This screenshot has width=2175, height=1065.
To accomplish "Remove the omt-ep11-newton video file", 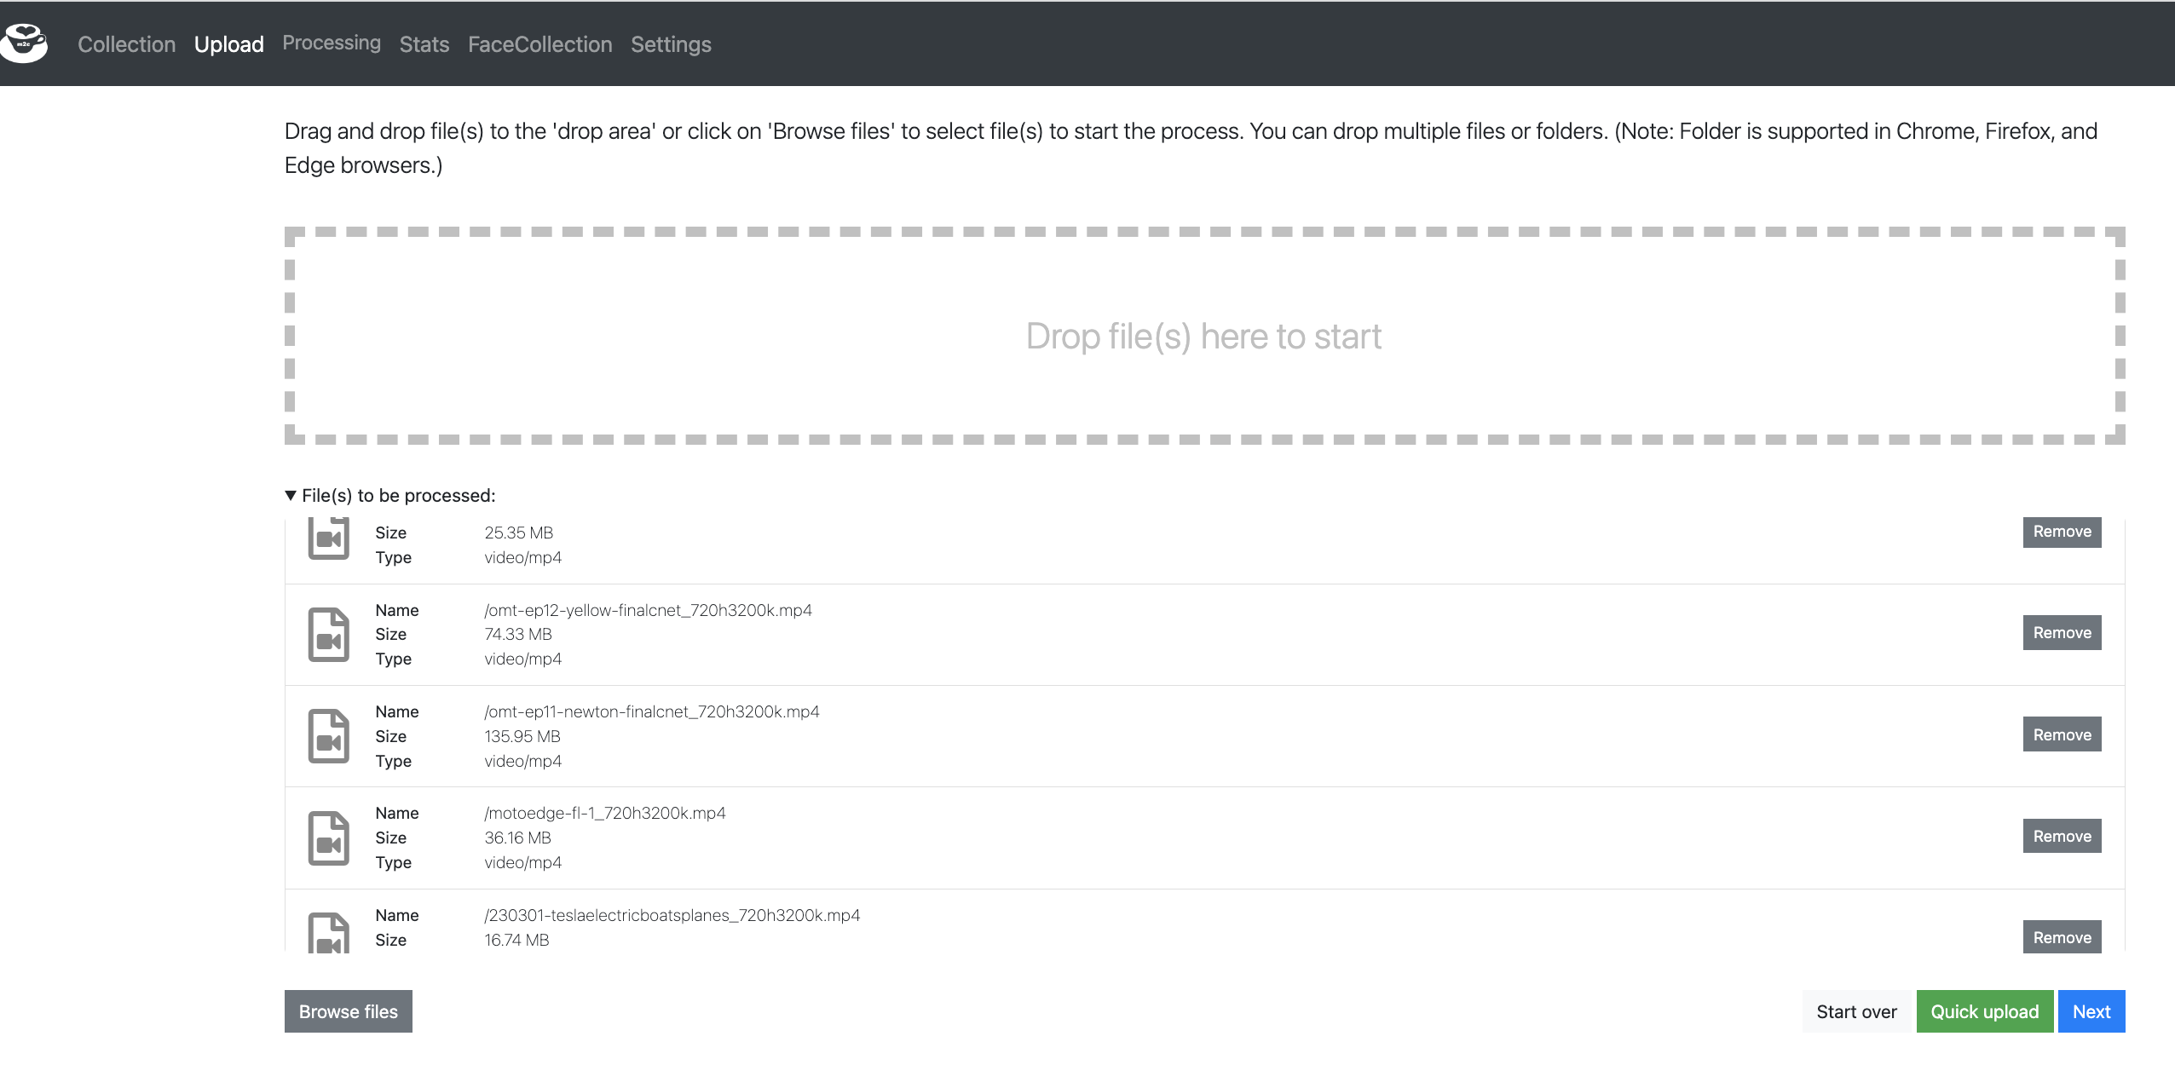I will pyautogui.click(x=2062, y=734).
